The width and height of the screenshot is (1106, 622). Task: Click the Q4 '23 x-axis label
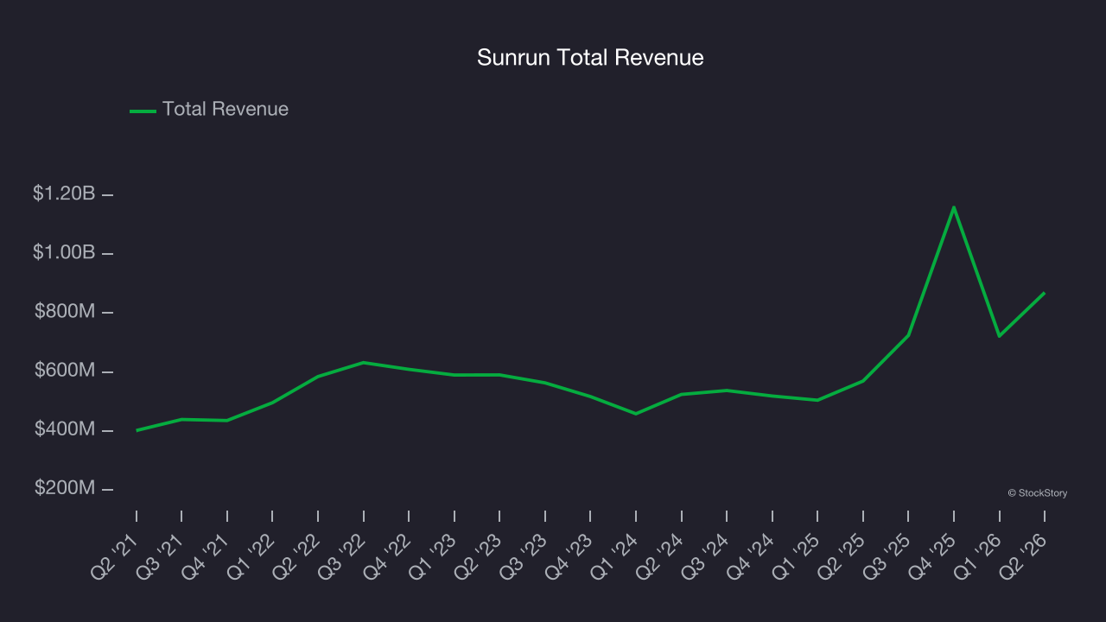click(569, 555)
